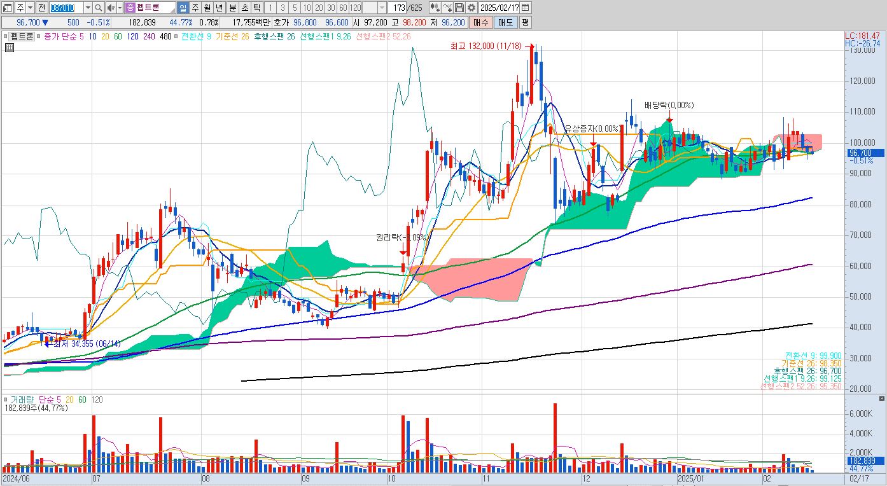Image resolution: width=887 pixels, height=486 pixels.
Task: Switch to weekly (주) chart period
Action: pos(195,8)
